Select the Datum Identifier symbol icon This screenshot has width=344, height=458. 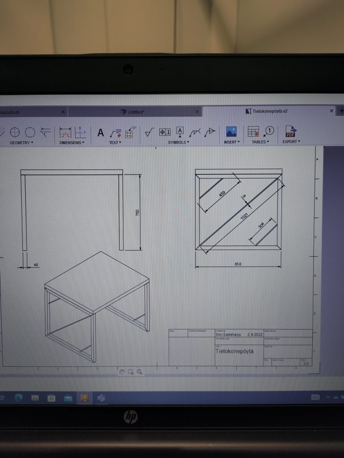pyautogui.click(x=180, y=132)
